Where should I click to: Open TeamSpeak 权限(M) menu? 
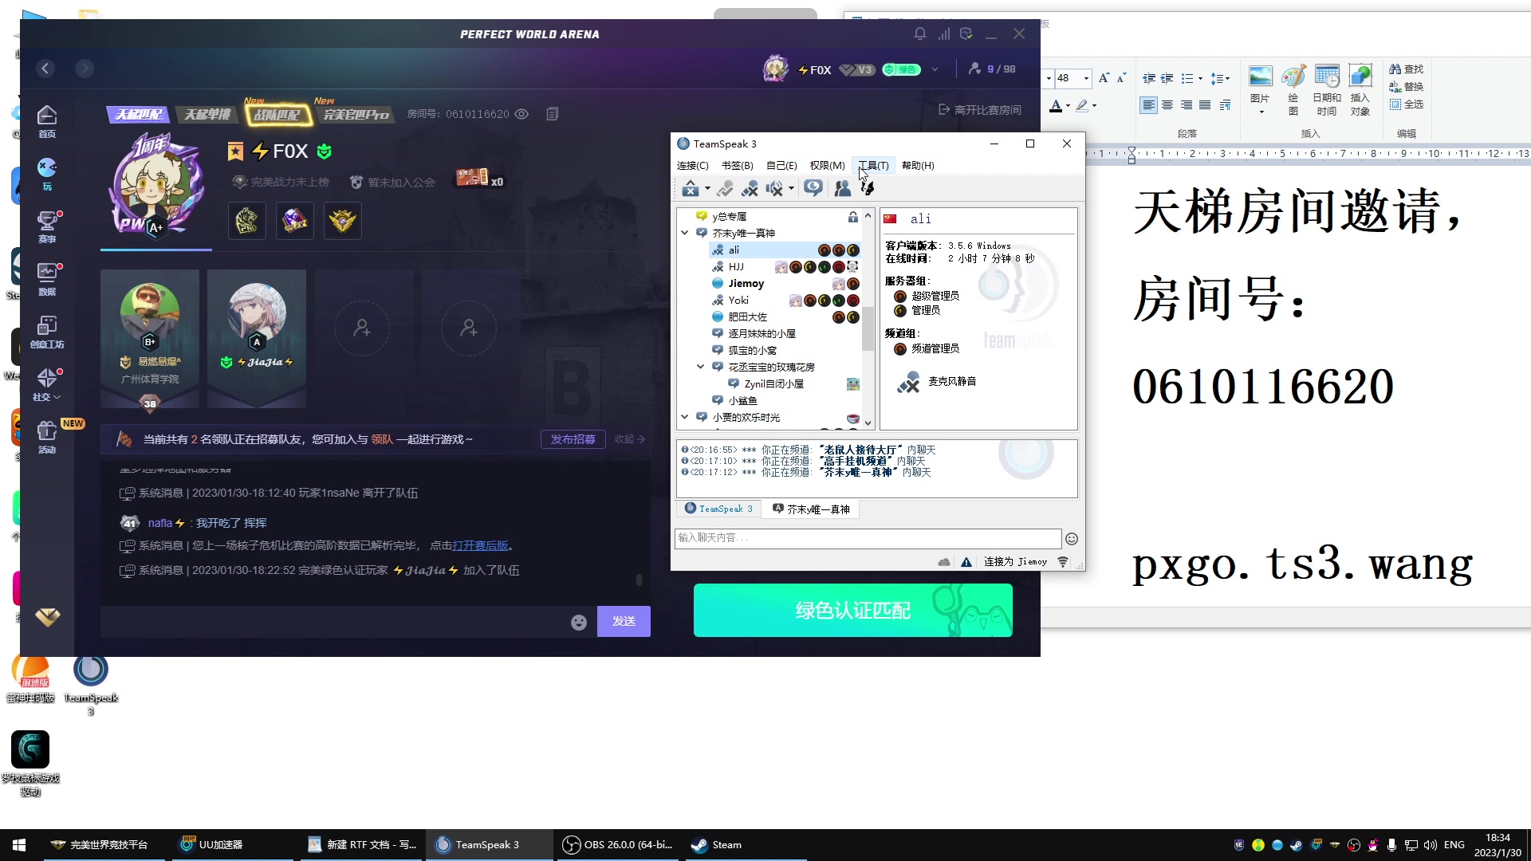point(827,166)
